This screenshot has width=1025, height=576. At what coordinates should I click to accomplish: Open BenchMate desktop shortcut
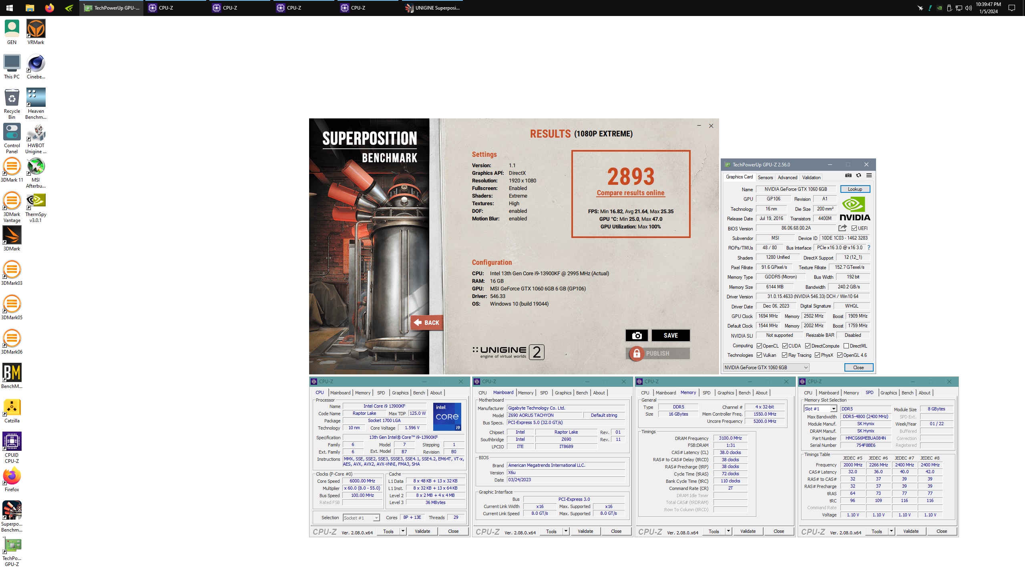12,376
